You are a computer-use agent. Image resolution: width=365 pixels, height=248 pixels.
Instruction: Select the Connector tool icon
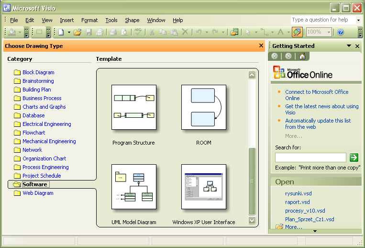[x=264, y=32]
